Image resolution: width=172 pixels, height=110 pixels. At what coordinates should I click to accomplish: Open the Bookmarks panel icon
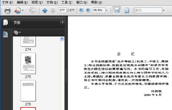5,34
